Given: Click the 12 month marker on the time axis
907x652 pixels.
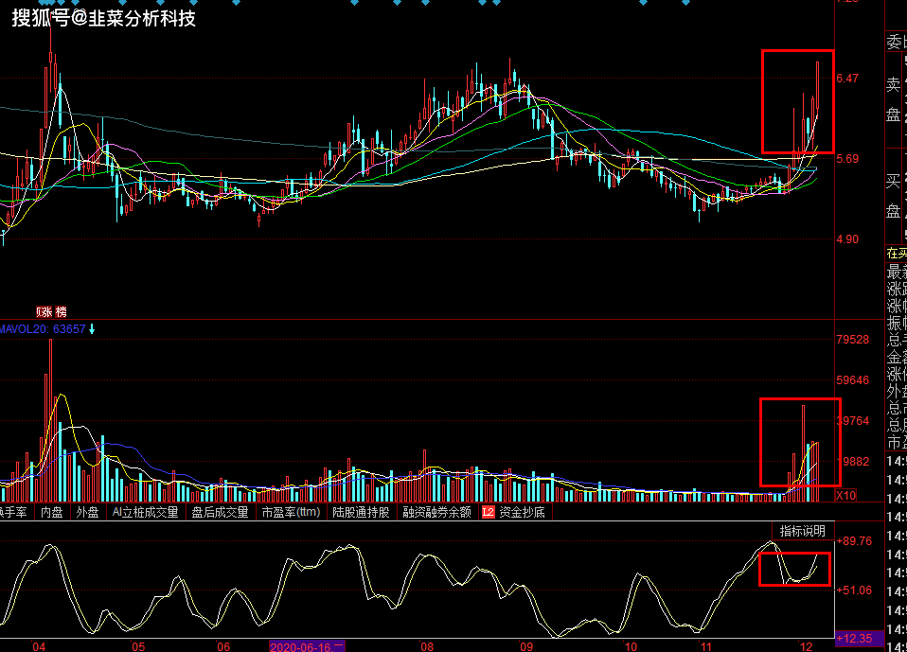Looking at the screenshot, I should [806, 646].
